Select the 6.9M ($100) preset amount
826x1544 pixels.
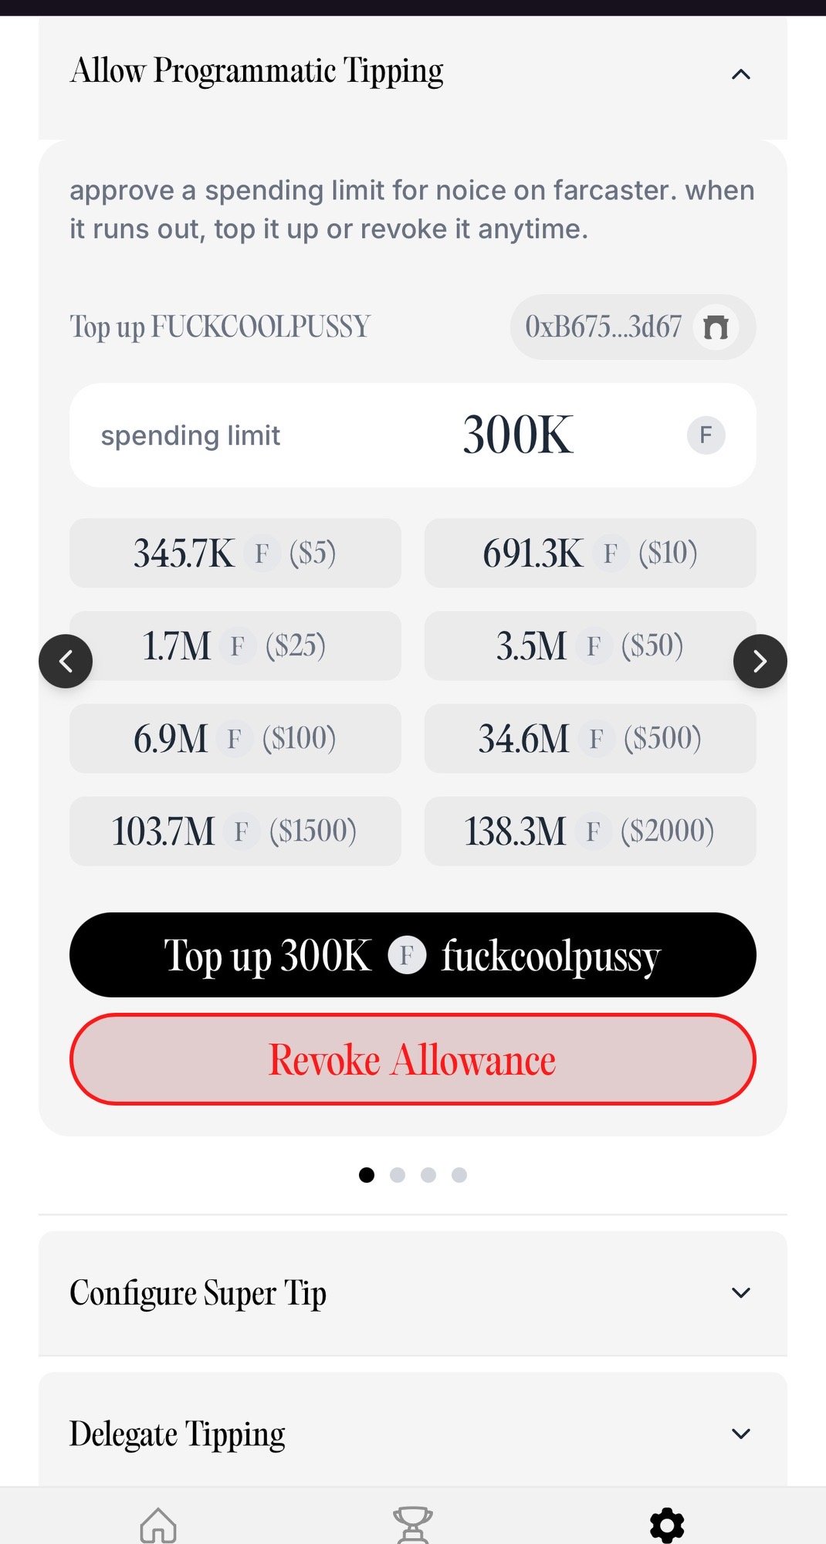235,738
